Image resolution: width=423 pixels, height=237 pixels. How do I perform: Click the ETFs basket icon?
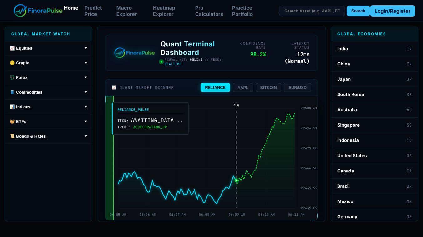click(x=12, y=122)
